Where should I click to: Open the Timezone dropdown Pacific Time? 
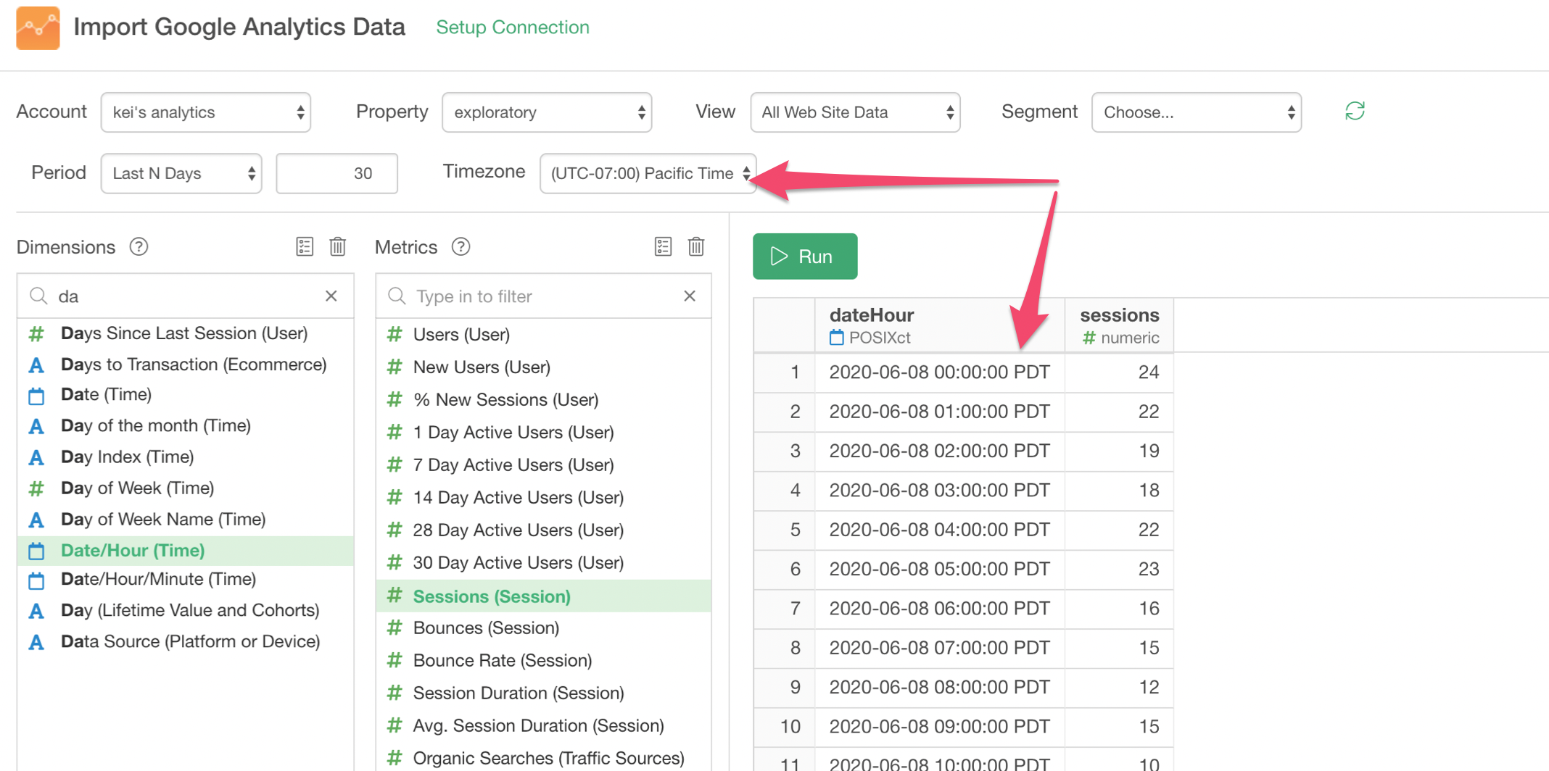(648, 173)
